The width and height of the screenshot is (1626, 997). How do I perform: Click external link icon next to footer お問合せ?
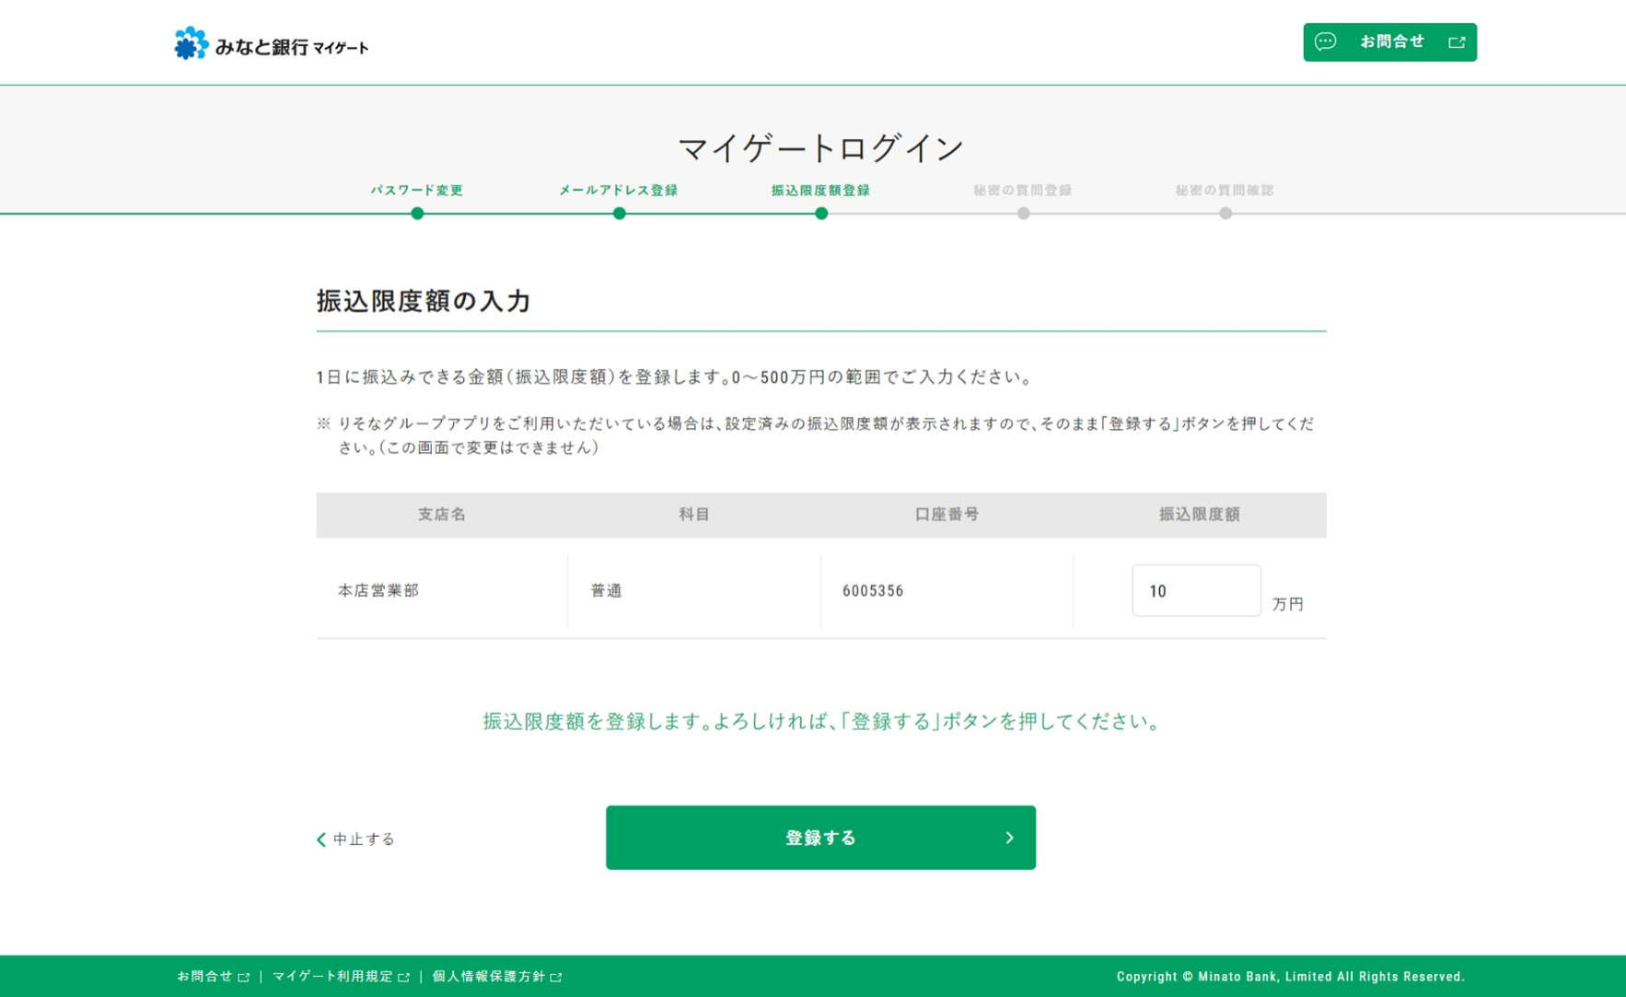tap(244, 978)
